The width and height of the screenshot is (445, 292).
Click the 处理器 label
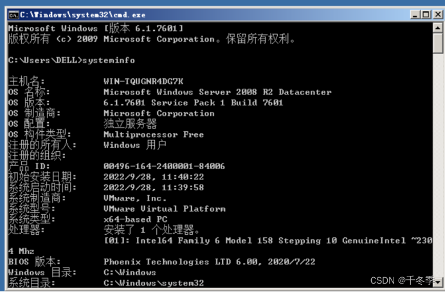click(x=26, y=230)
